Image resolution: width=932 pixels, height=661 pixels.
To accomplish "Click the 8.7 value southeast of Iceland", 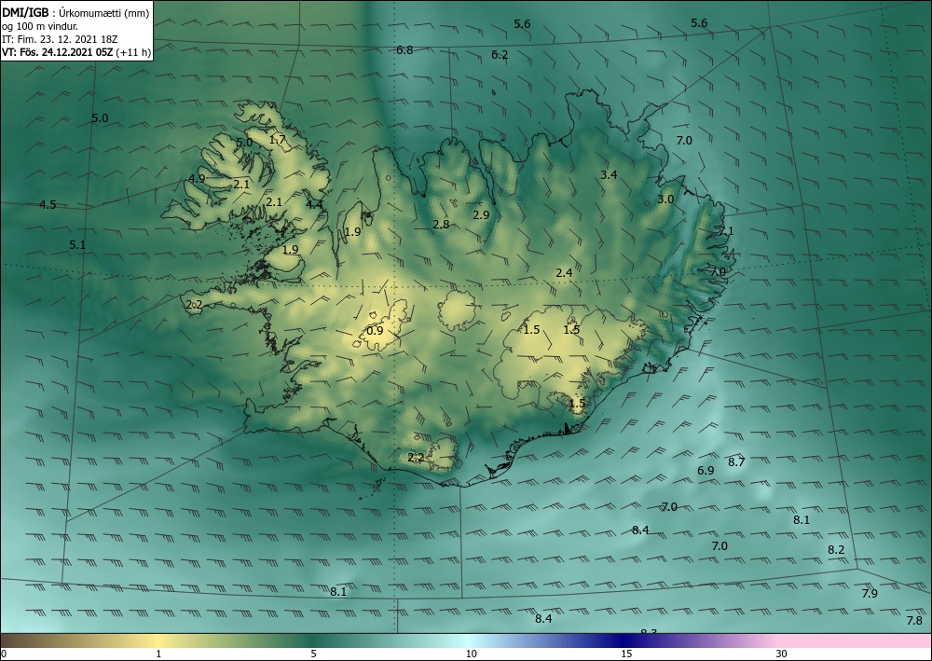I will [x=736, y=461].
